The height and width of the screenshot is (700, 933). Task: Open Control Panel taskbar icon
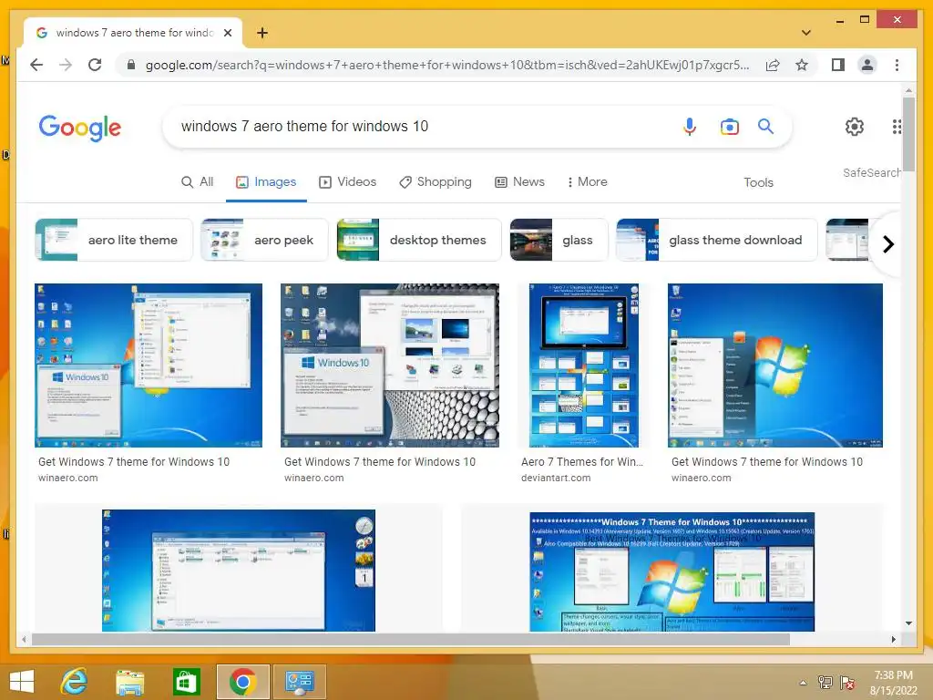pos(299,682)
